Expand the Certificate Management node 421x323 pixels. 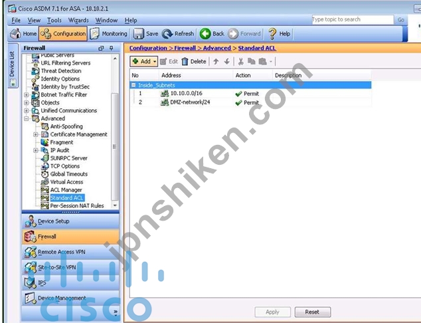click(36, 134)
